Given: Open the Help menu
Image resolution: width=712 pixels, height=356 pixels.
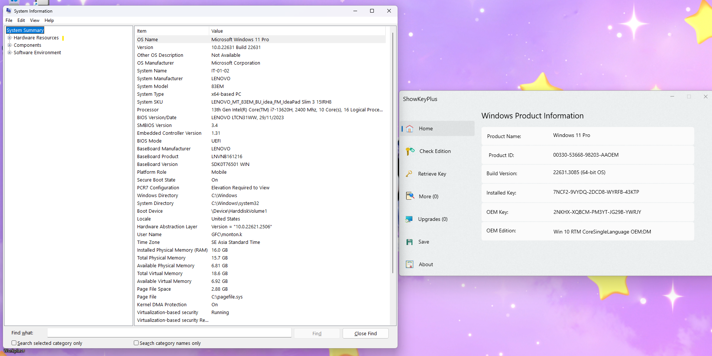Looking at the screenshot, I should (49, 20).
